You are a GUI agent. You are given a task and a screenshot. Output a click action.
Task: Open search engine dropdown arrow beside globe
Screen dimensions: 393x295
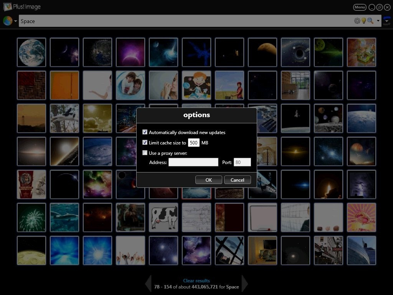pos(15,21)
